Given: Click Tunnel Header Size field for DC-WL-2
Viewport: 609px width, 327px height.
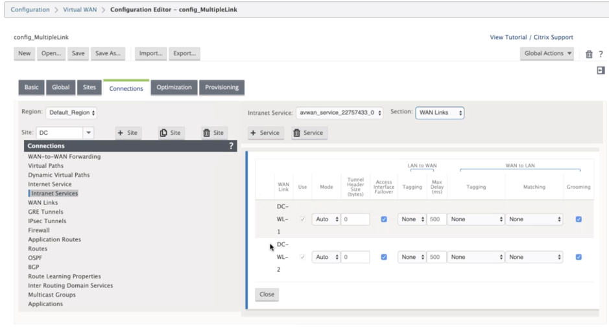Looking at the screenshot, I should click(355, 257).
